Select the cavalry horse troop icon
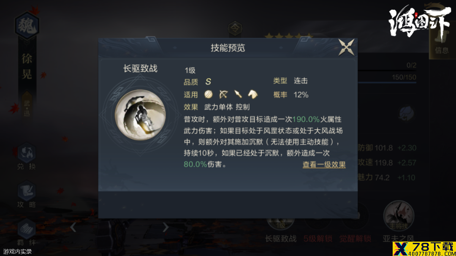Screen dimensions: 456x256 coord(253,94)
